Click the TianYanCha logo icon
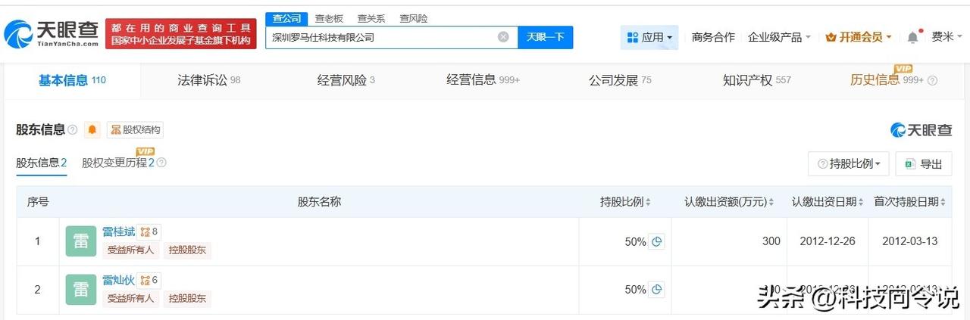This screenshot has width=970, height=320. [18, 34]
